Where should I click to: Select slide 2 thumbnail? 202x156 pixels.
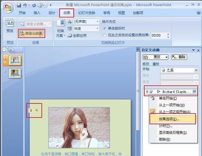coord(15,73)
